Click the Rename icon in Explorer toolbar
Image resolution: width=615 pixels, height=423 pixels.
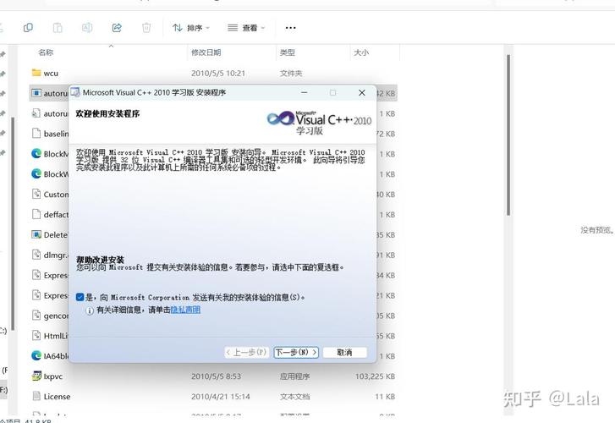tap(87, 27)
